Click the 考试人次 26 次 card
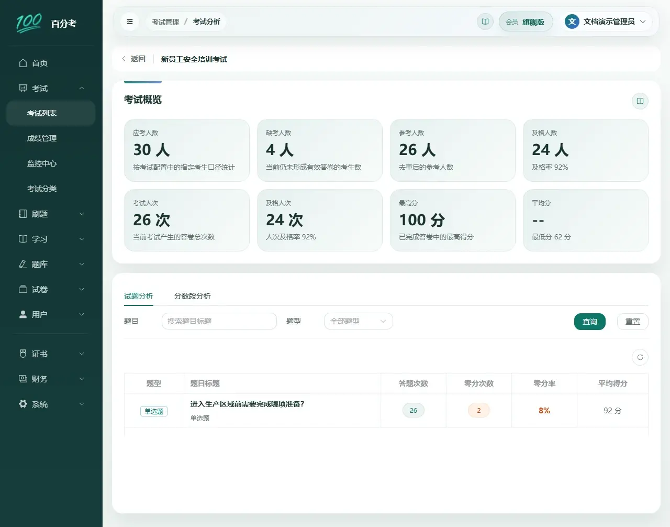The height and width of the screenshot is (527, 670). [x=187, y=220]
